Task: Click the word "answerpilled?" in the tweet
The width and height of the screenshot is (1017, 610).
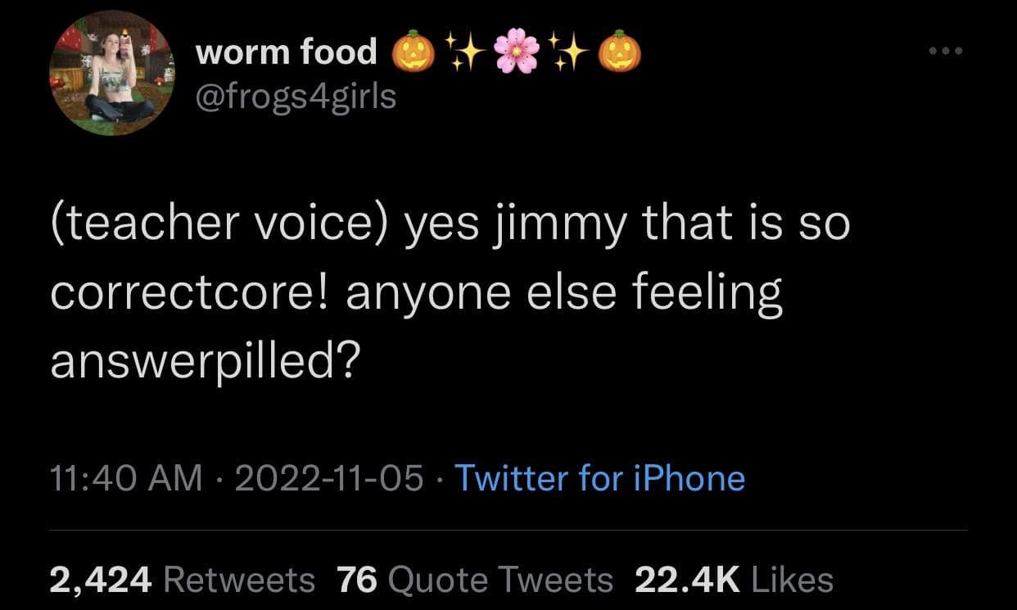Action: (x=202, y=360)
